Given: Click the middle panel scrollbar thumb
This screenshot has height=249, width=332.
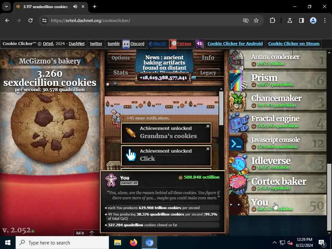Looking at the screenshot, I should coord(221,108).
